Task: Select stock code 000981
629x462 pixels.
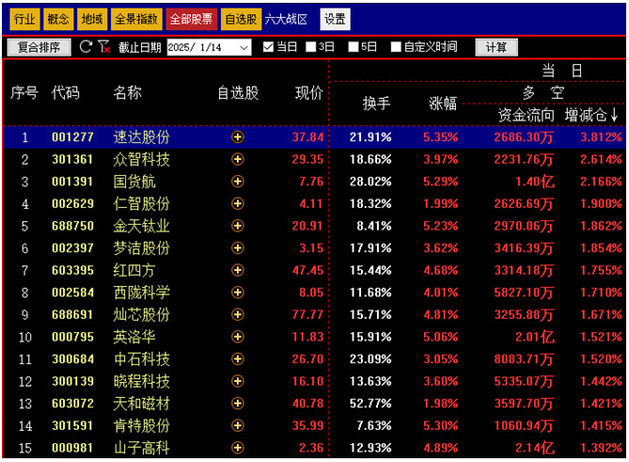Action: [72, 448]
